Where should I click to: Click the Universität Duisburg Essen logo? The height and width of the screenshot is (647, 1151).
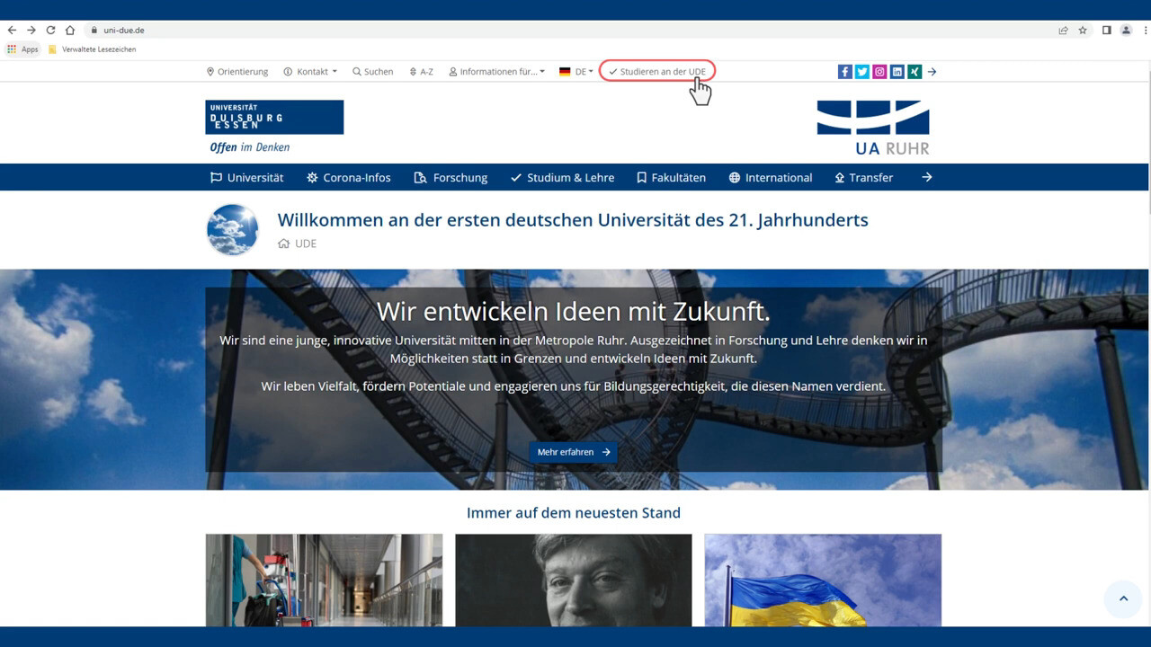[274, 127]
